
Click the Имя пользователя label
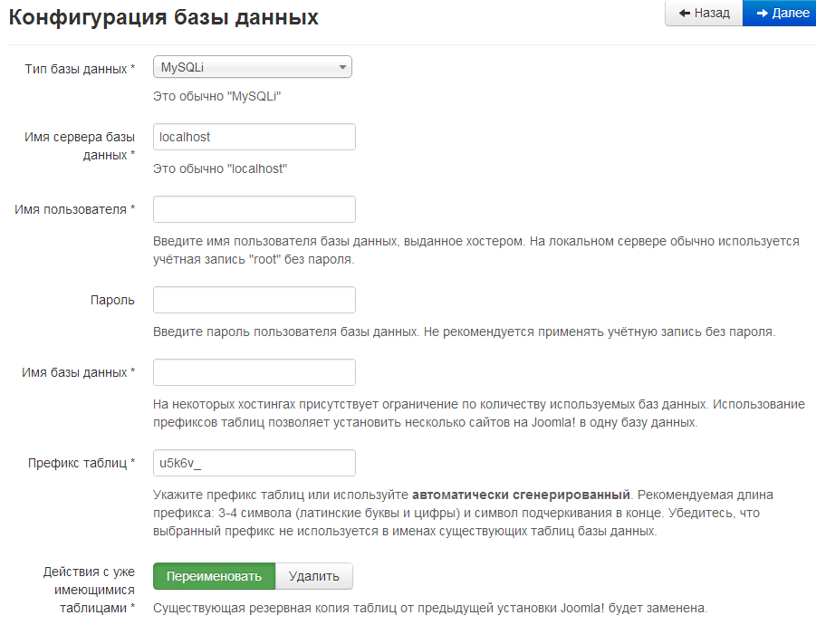click(x=75, y=209)
